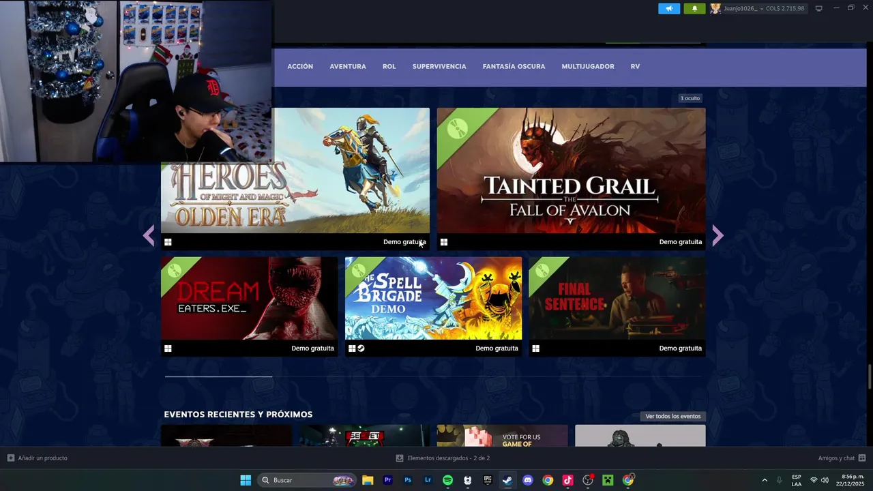This screenshot has width=873, height=491.
Task: Show hidden system tray icons chevron
Action: (765, 480)
